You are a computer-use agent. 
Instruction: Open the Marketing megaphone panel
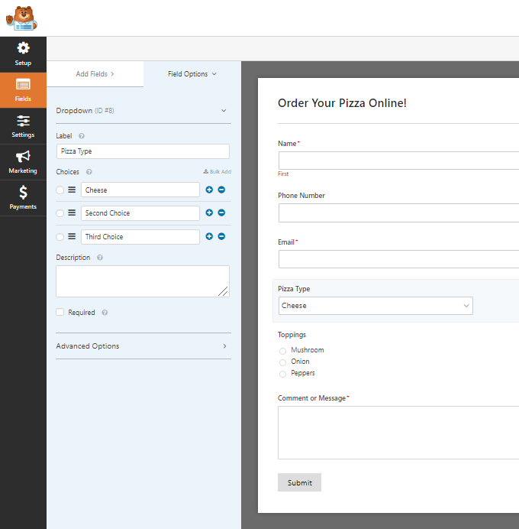click(23, 162)
